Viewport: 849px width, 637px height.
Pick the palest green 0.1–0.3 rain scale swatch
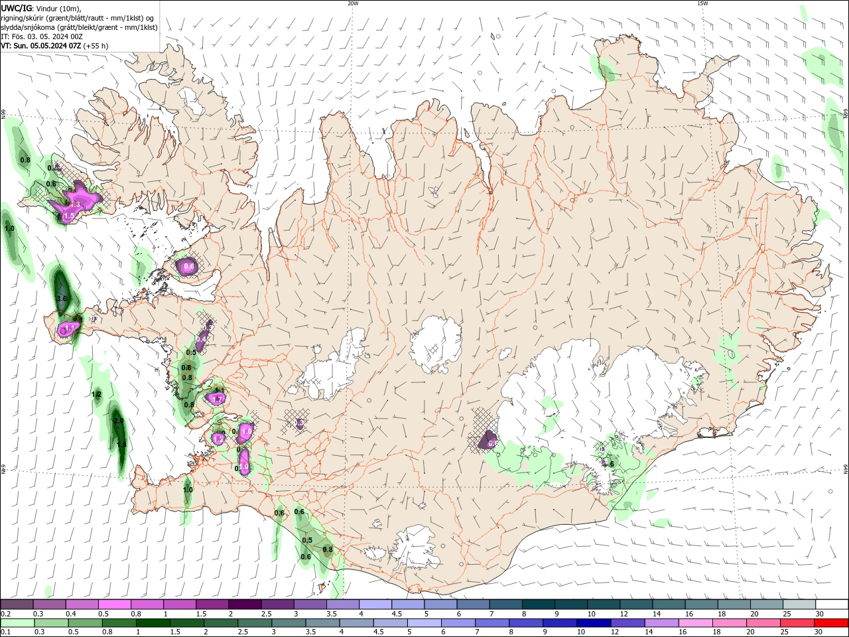tap(17, 623)
